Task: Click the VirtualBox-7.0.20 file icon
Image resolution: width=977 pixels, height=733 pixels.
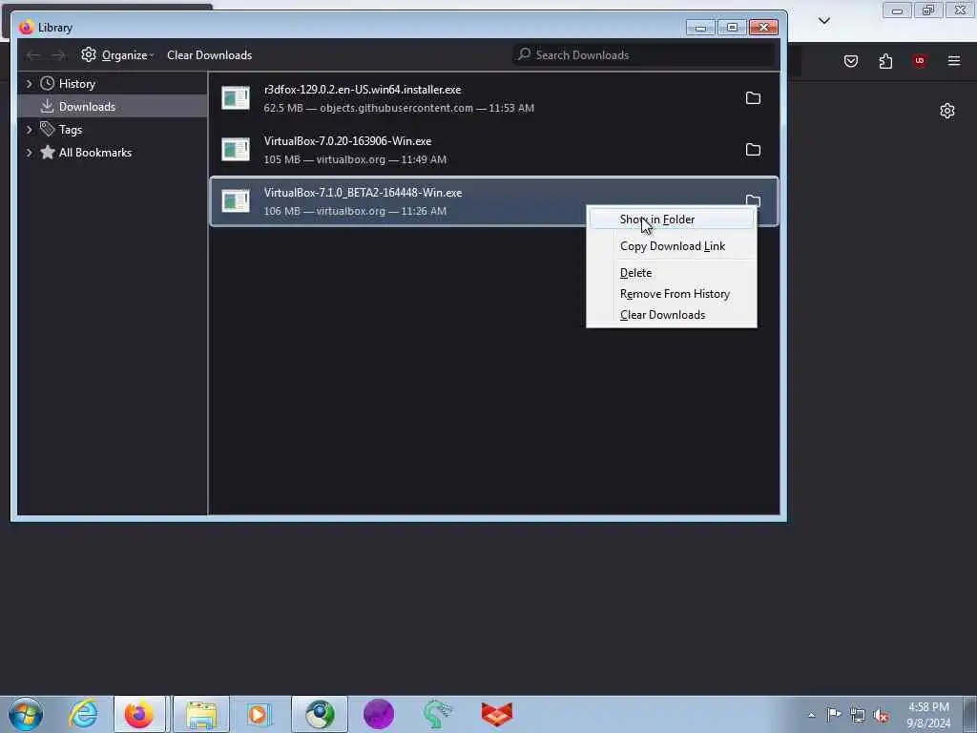Action: 236,150
